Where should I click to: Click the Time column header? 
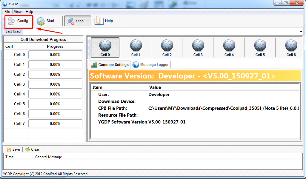(19, 157)
